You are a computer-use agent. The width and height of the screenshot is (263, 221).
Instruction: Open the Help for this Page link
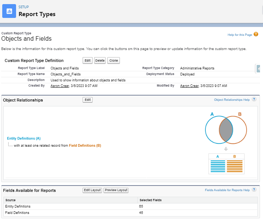click(x=240, y=35)
